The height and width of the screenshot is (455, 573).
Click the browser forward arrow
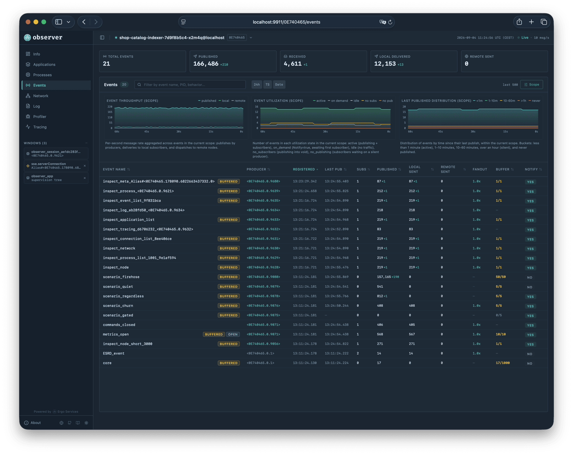coord(96,22)
